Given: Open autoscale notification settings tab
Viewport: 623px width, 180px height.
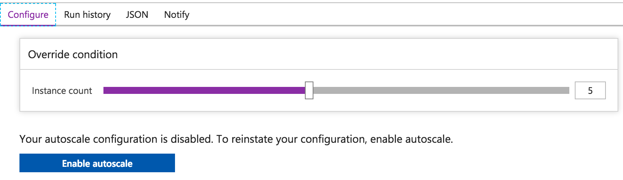Looking at the screenshot, I should click(x=177, y=15).
